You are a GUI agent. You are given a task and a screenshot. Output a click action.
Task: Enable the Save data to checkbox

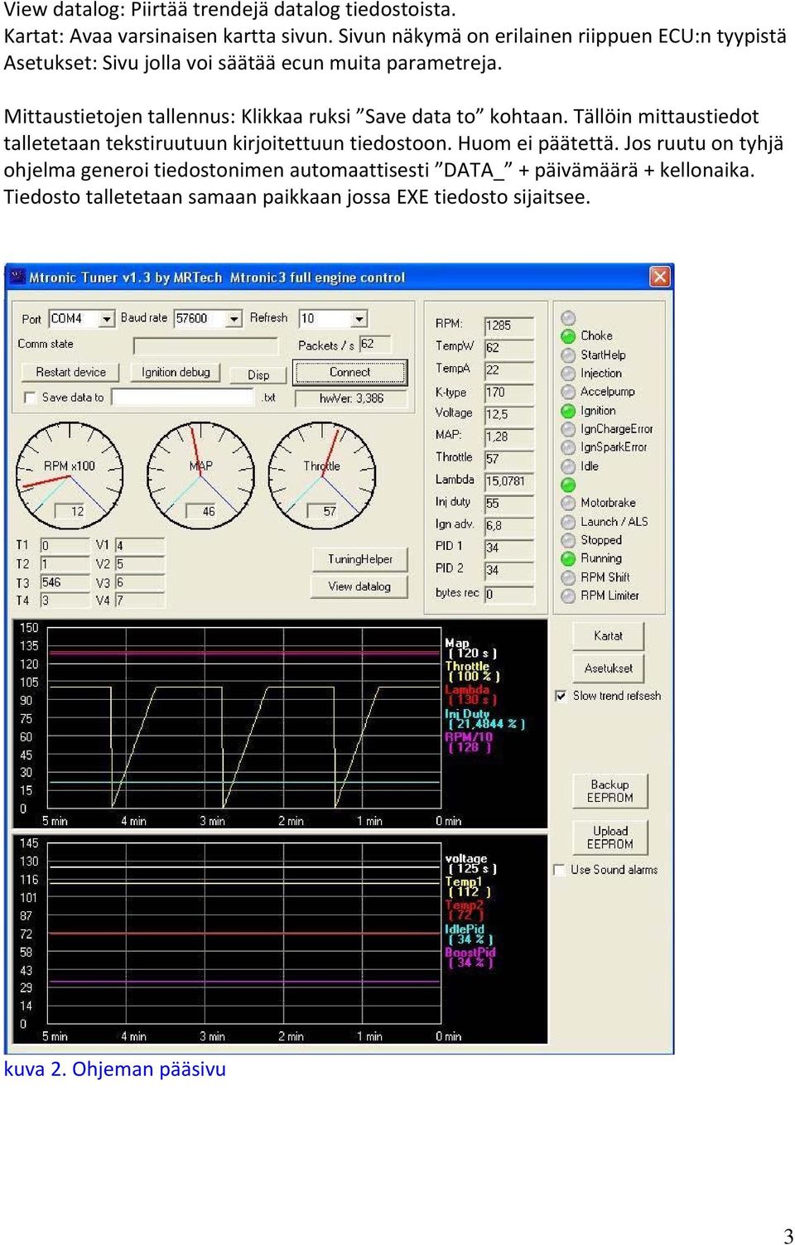(31, 398)
